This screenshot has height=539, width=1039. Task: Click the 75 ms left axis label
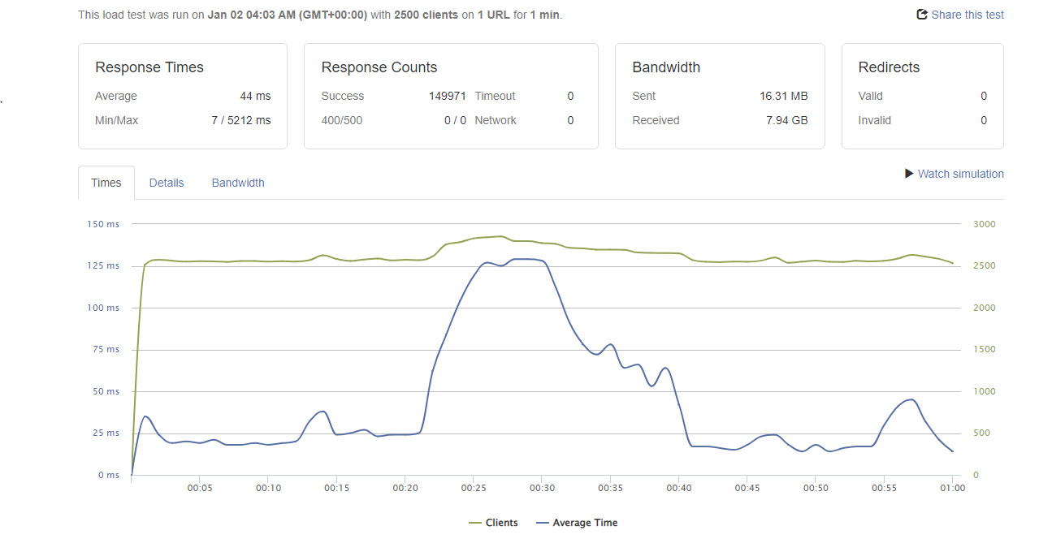point(106,350)
